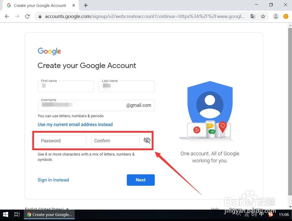The width and height of the screenshot is (292, 221).
Task: Open the Google Translate page icon
Action: (x=253, y=16)
